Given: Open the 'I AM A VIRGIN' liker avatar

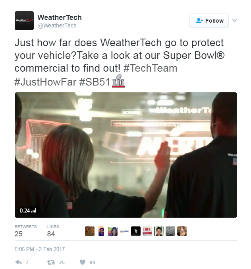Looking at the screenshot, I should [147, 231].
